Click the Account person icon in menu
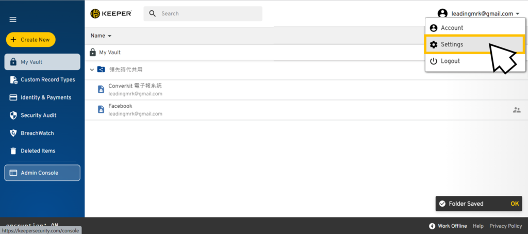This screenshot has width=528, height=234. (434, 28)
